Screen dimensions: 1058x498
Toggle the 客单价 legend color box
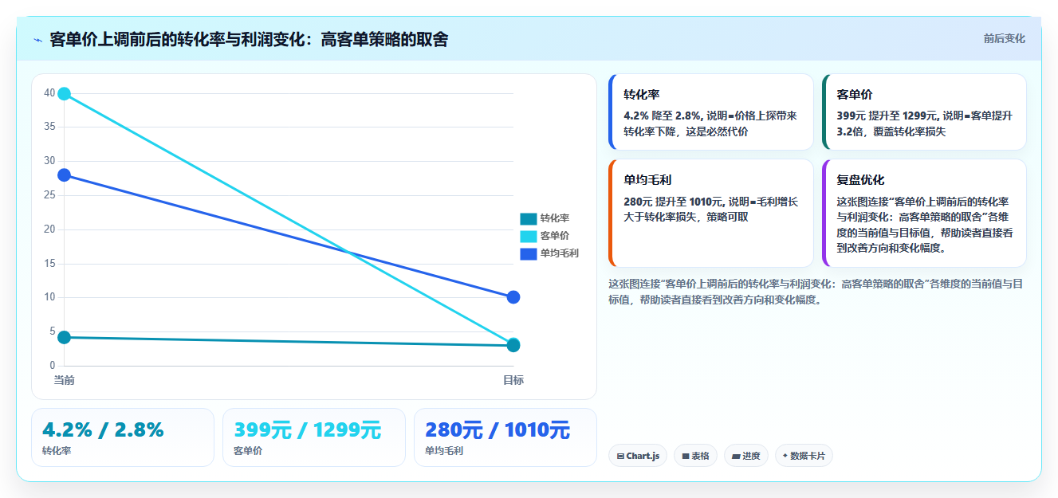click(528, 236)
